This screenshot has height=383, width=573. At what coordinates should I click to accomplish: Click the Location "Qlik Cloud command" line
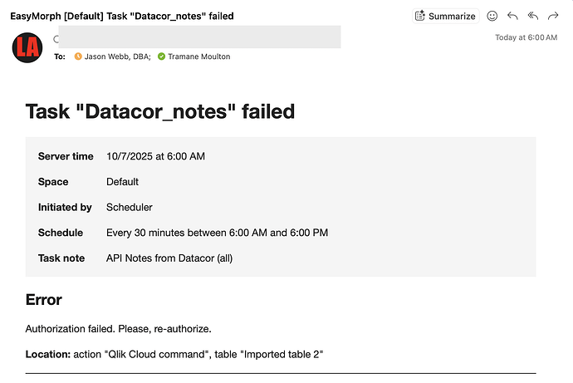tap(174, 355)
